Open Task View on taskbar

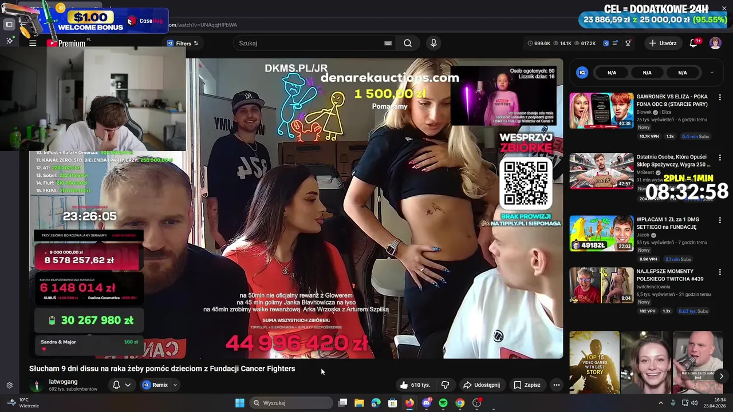pos(342,403)
